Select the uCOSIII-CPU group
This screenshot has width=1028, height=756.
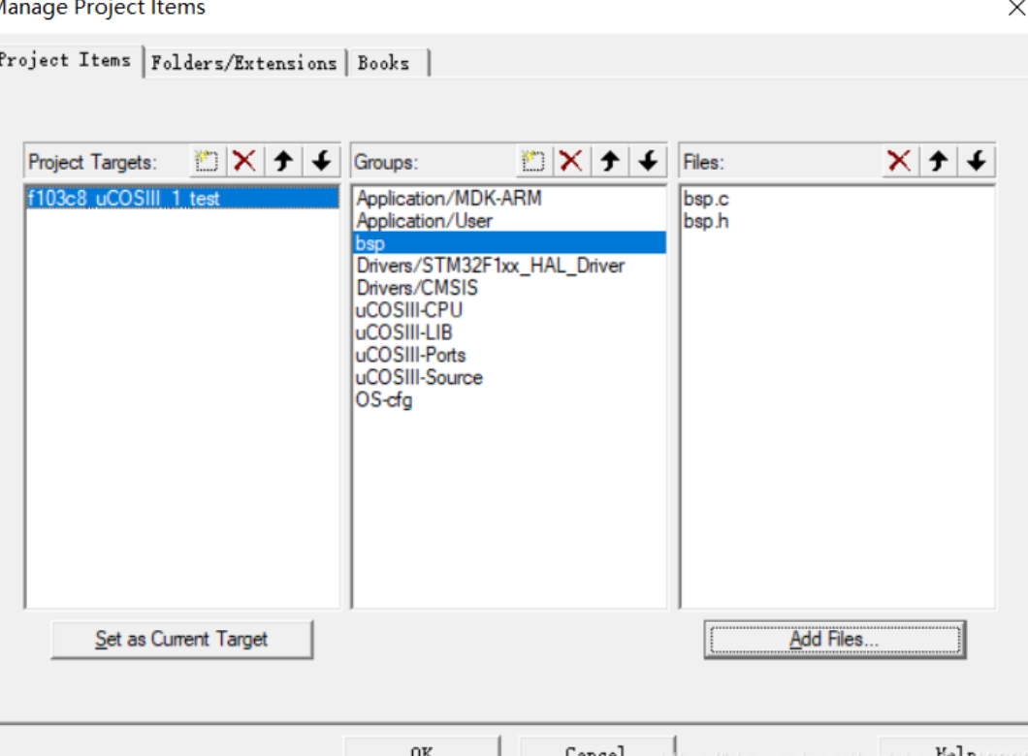pos(509,310)
